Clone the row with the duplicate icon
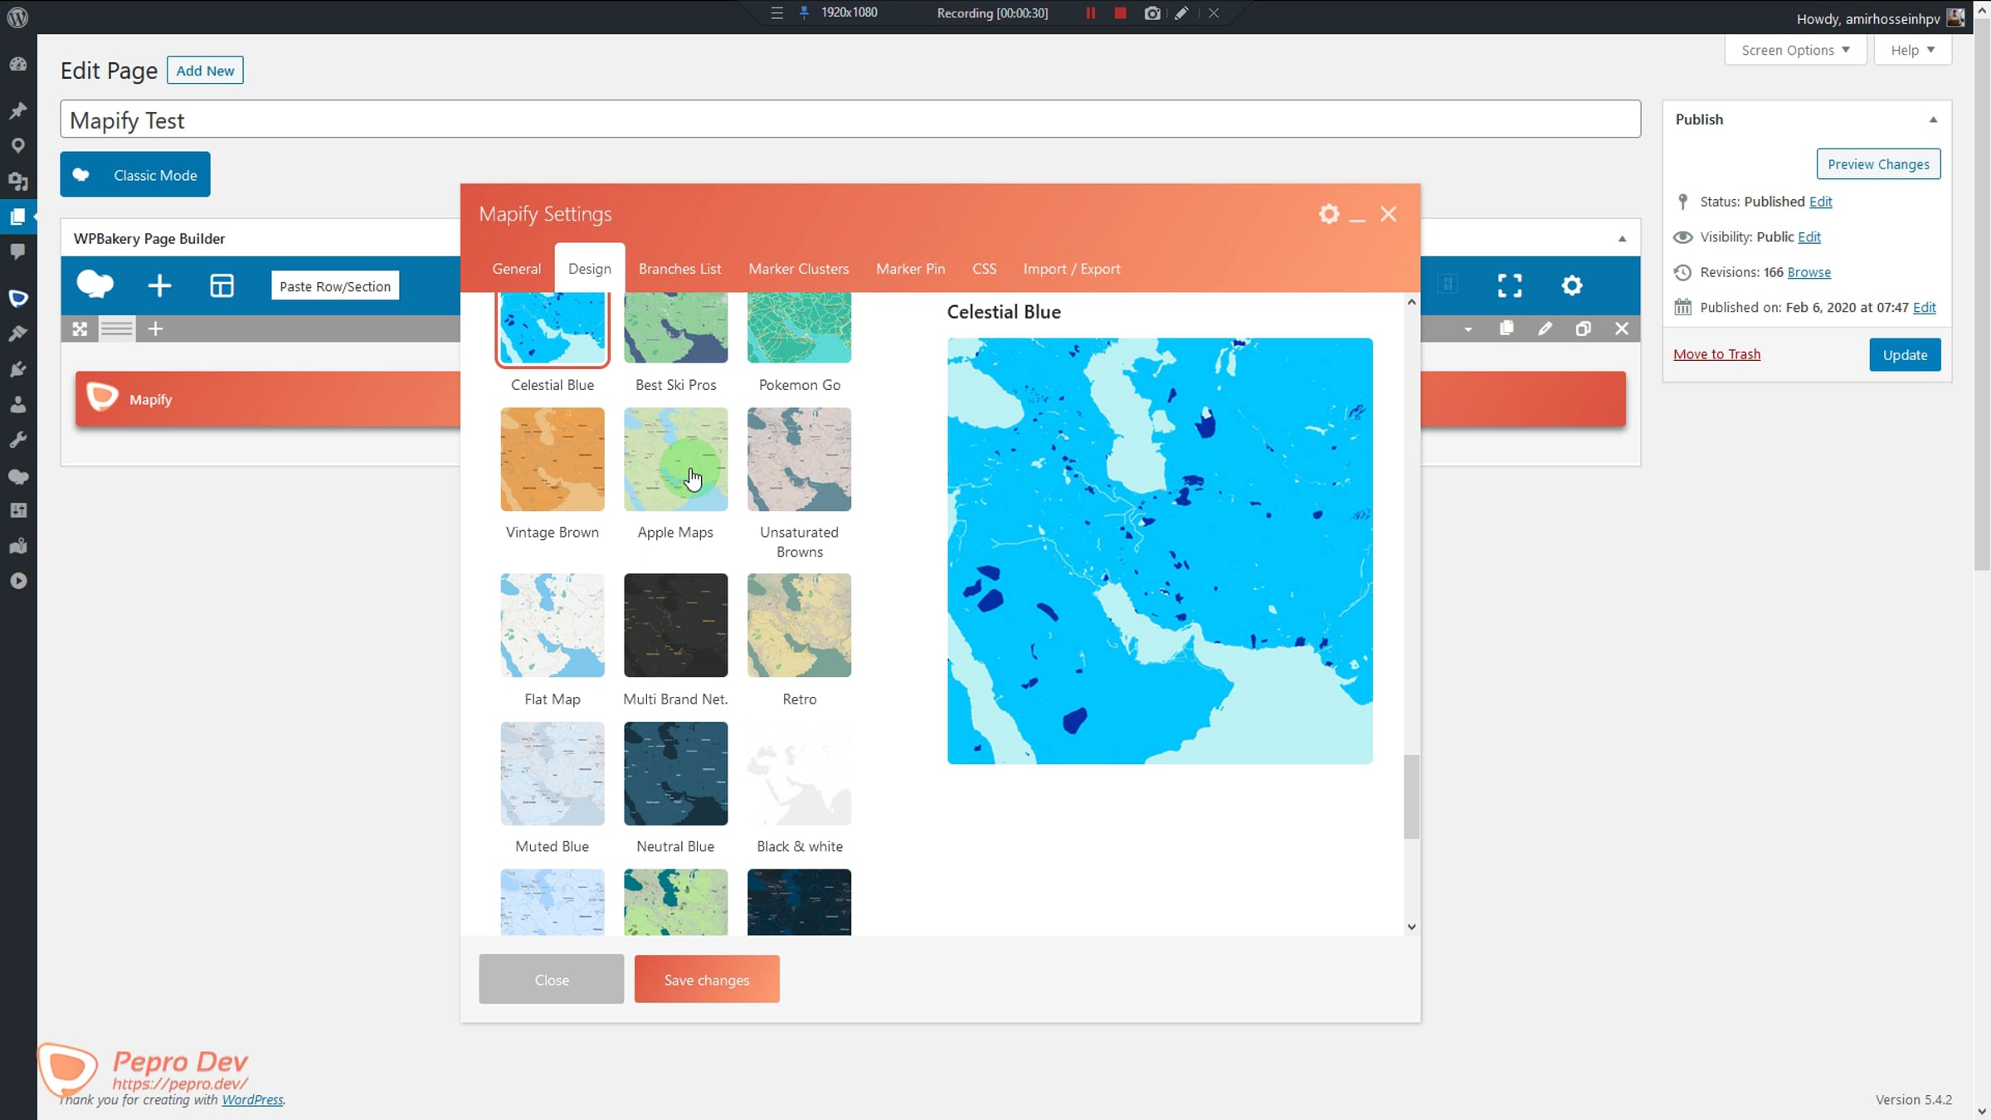The height and width of the screenshot is (1120, 1991). click(x=1583, y=329)
